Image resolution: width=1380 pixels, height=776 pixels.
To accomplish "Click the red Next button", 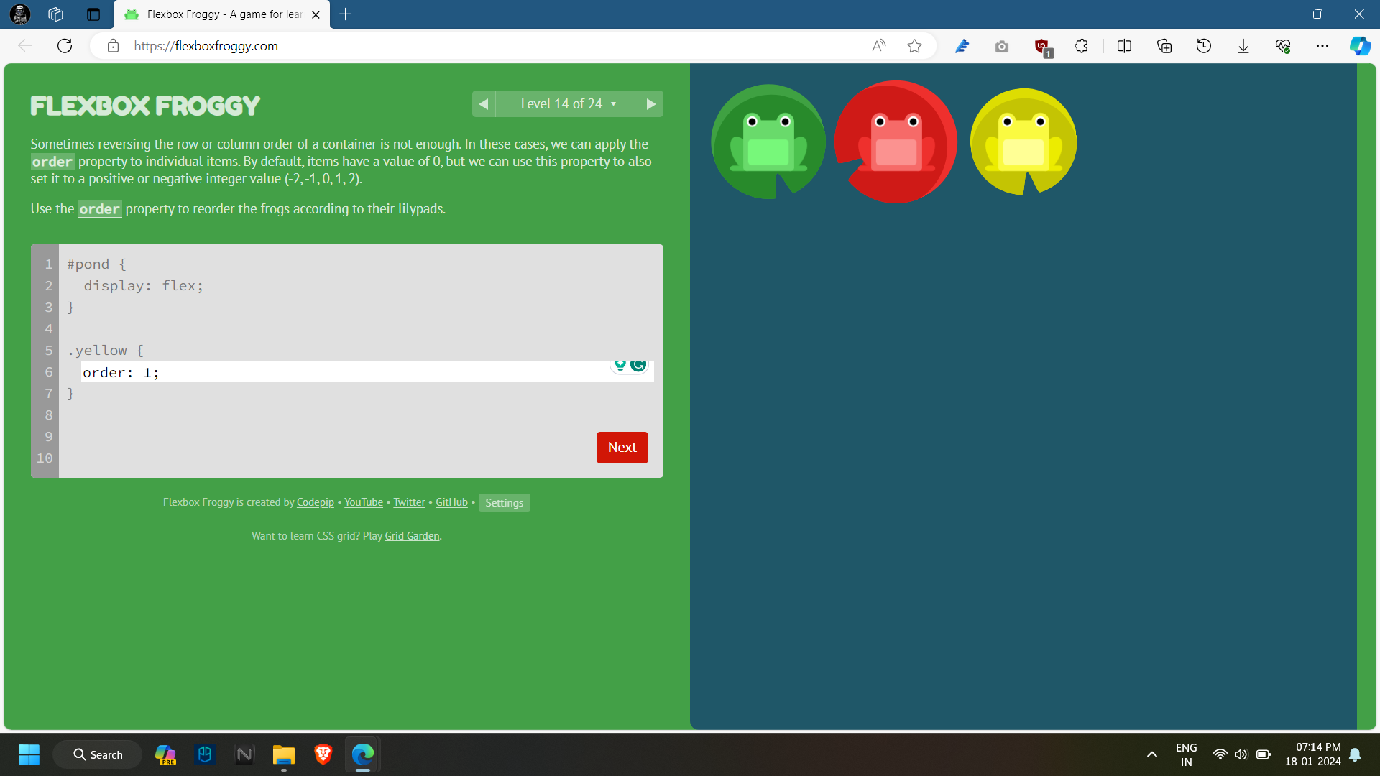I will click(x=622, y=448).
